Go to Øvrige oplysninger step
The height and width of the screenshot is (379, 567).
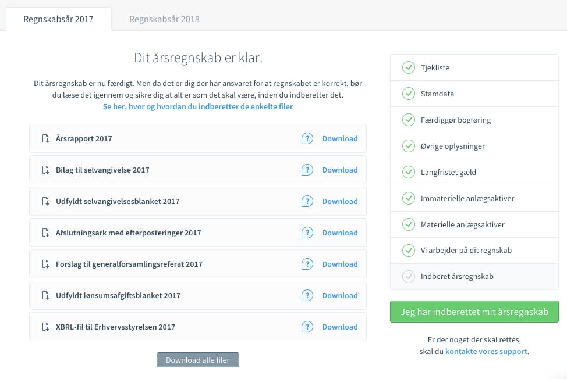pos(474,146)
